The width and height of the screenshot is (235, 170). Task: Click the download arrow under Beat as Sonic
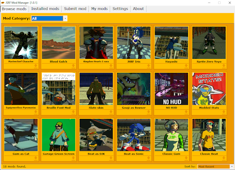pyautogui.click(x=148, y=158)
